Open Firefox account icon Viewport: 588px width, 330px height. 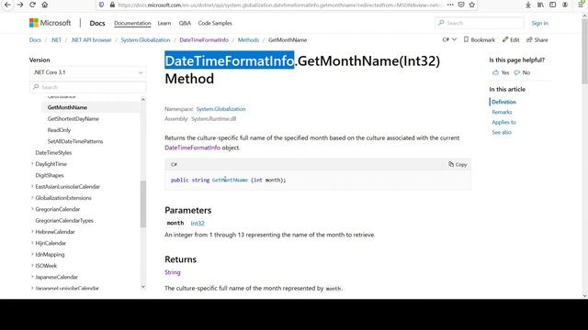(x=565, y=5)
